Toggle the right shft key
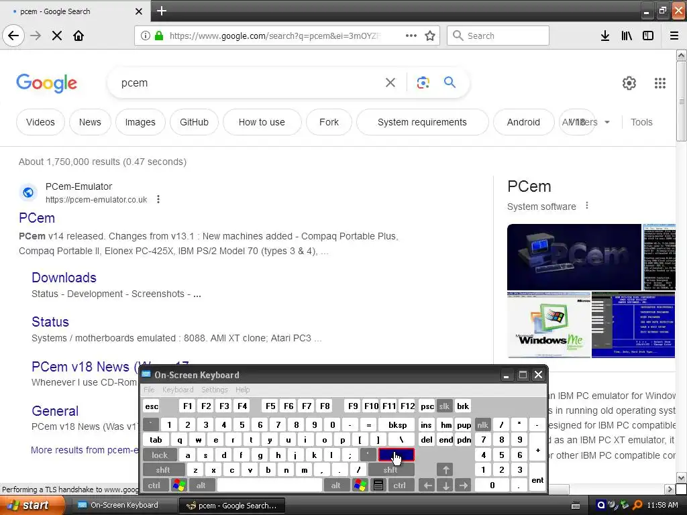The image size is (687, 515). coord(390,470)
